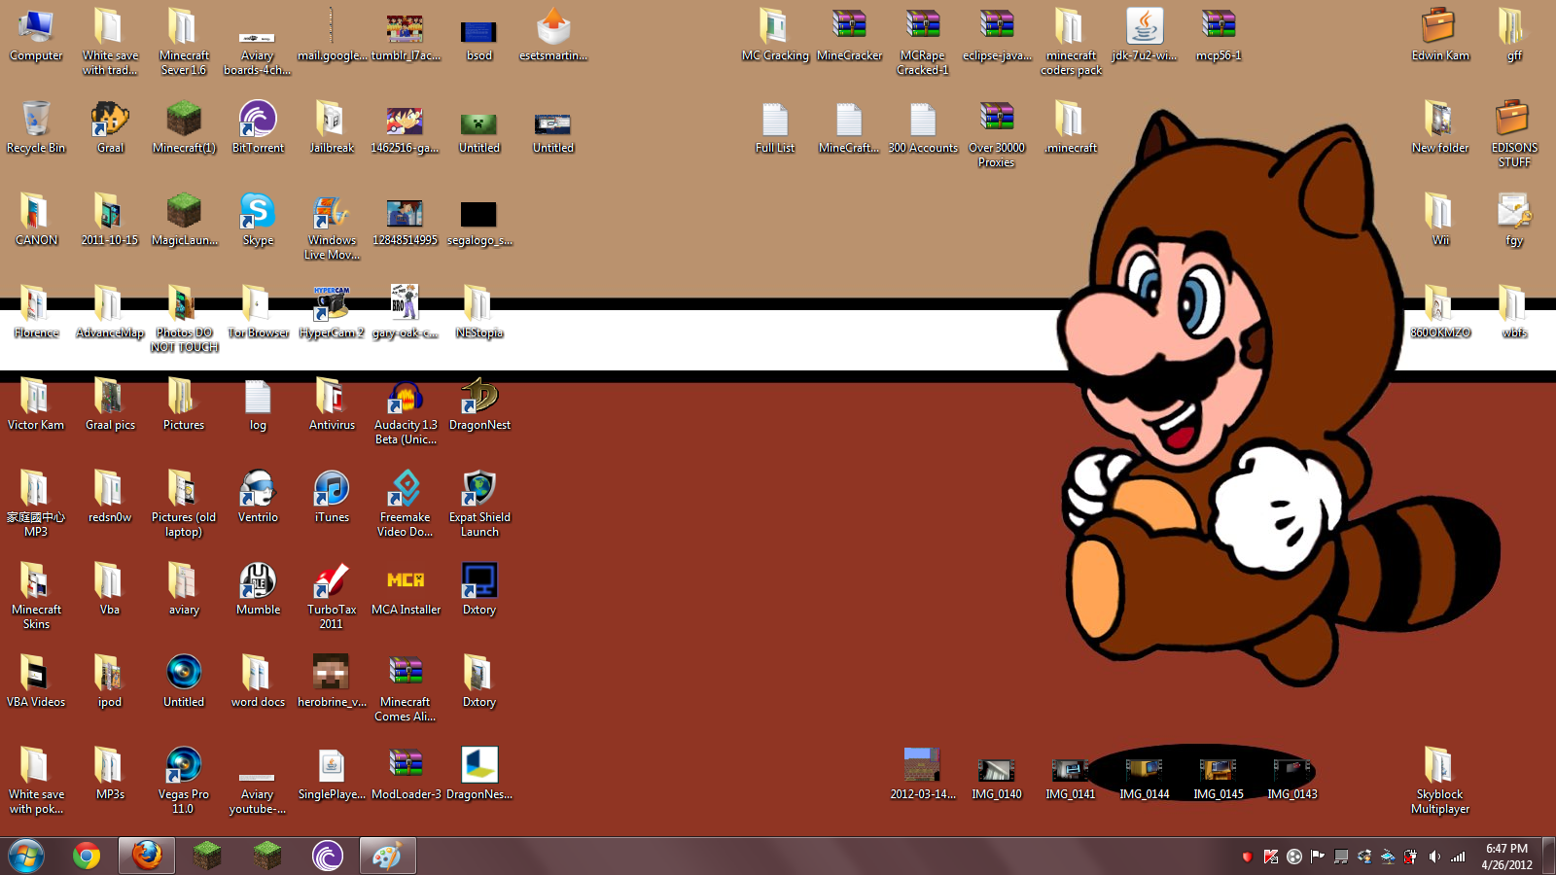1556x875 pixels.
Task: Click the Windows Start button
Action: tap(26, 856)
